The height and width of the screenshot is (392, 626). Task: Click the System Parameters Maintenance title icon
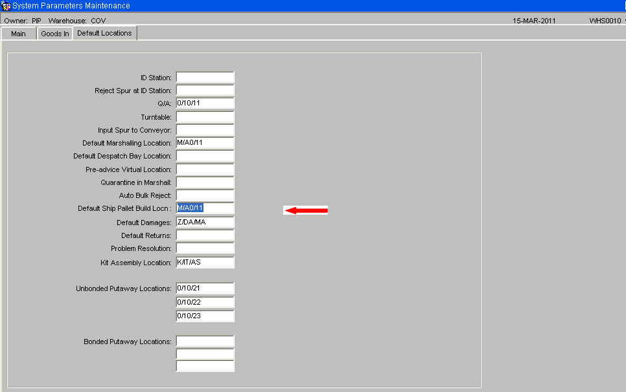coord(6,6)
